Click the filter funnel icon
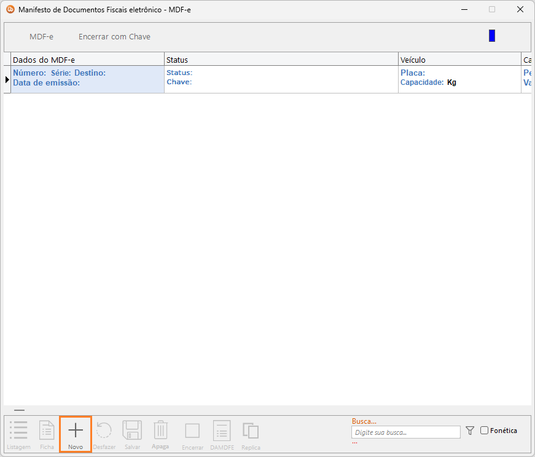Image resolution: width=535 pixels, height=457 pixels. [x=470, y=431]
